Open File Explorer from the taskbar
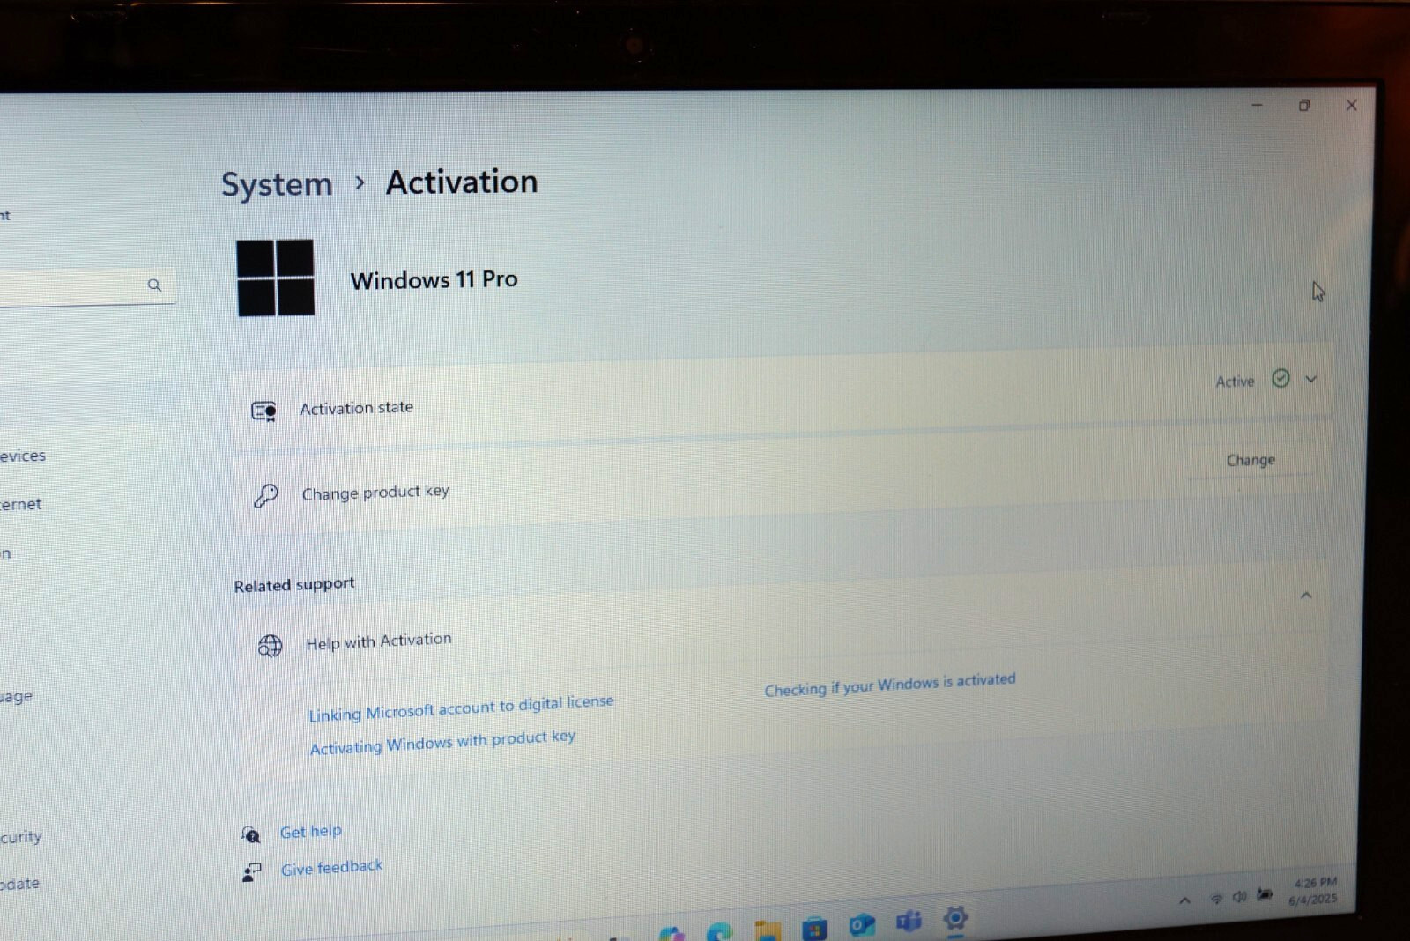Screen dimensions: 1410x941 (x=768, y=930)
